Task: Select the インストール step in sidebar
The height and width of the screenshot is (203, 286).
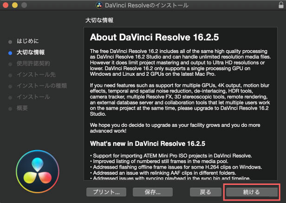Action: coord(33,97)
